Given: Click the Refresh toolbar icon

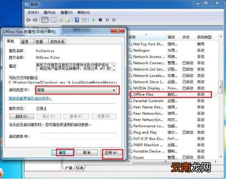Looking at the screenshot, I should 61,20.
